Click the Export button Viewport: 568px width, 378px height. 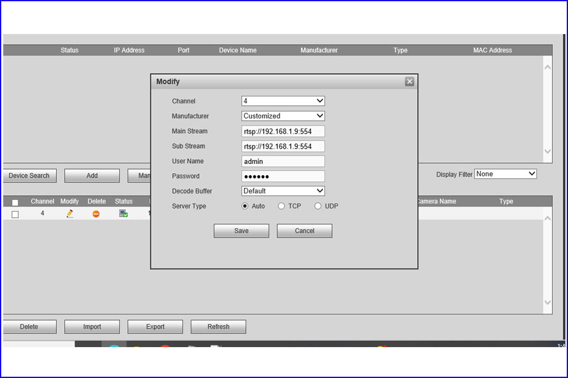point(155,327)
